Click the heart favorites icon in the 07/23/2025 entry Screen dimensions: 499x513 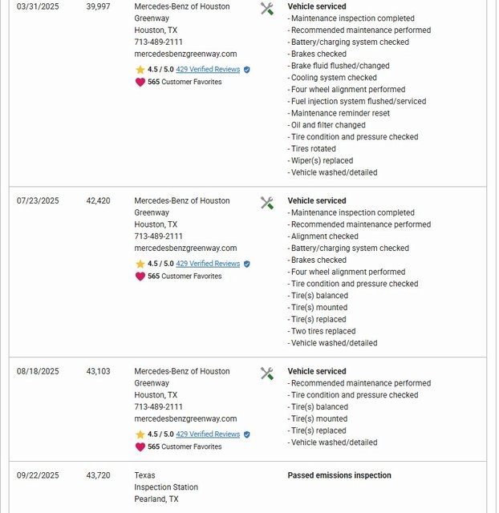140,277
